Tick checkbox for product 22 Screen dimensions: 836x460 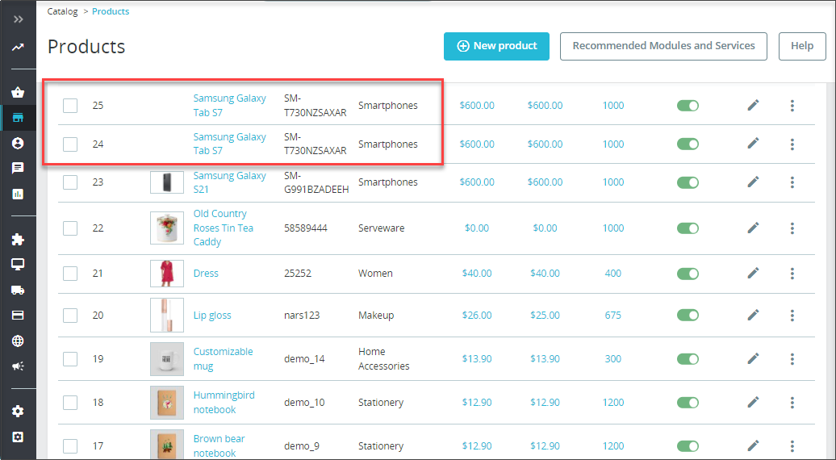[70, 228]
